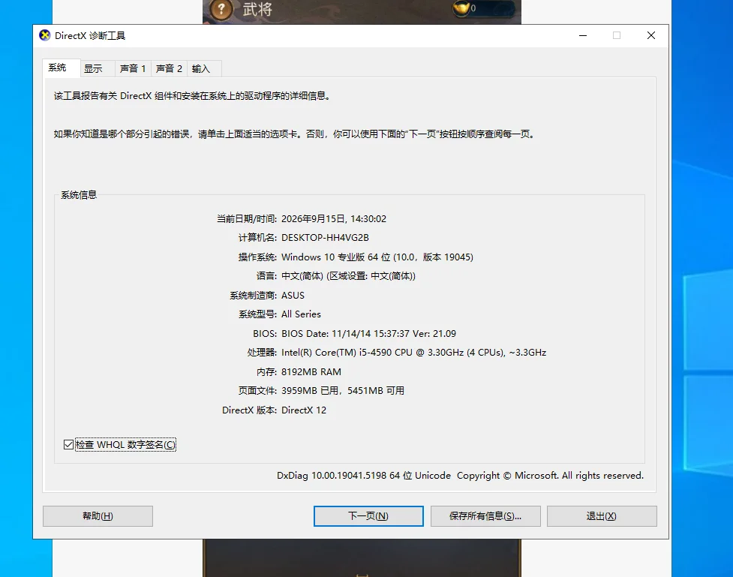Click the date value 2026年9月15日, 14:30:02
Screen dimensions: 733x577
(334, 219)
